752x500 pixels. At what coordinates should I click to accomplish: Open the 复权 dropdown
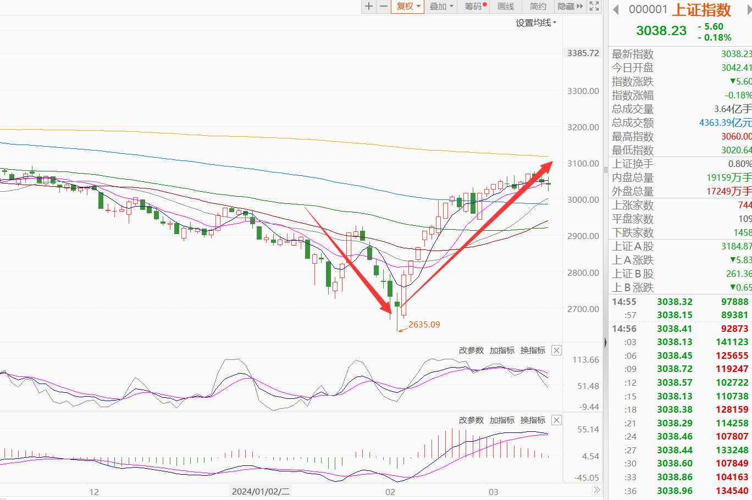tap(407, 7)
